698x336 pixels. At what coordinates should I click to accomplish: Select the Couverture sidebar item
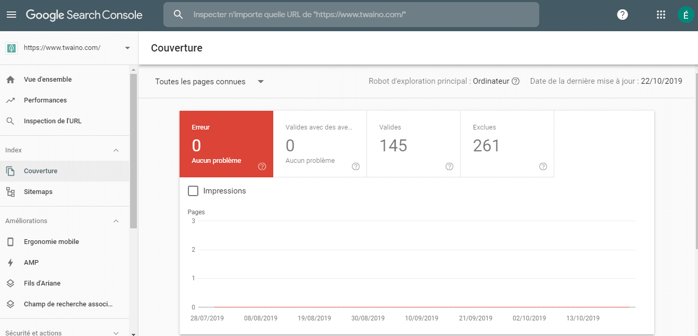click(65, 171)
